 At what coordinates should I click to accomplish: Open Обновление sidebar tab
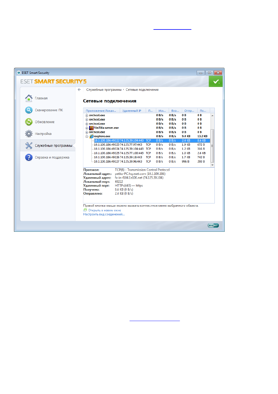(x=48, y=122)
